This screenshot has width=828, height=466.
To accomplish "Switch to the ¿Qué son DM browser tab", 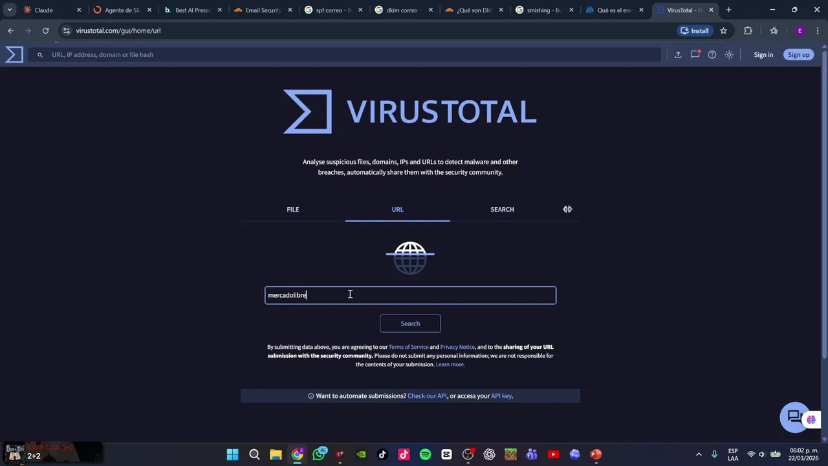I will click(474, 10).
